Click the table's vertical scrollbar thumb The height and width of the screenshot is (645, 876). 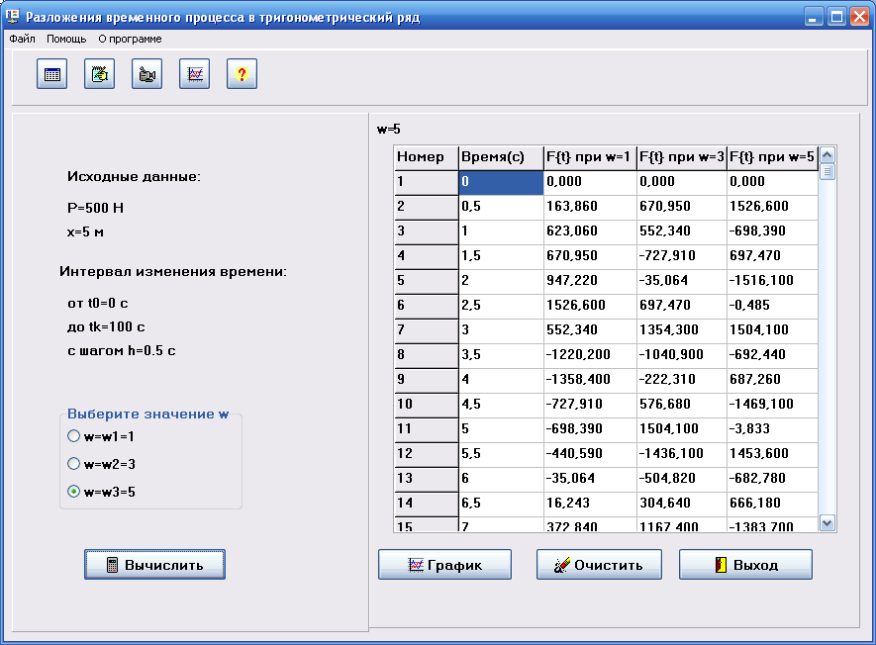point(827,172)
